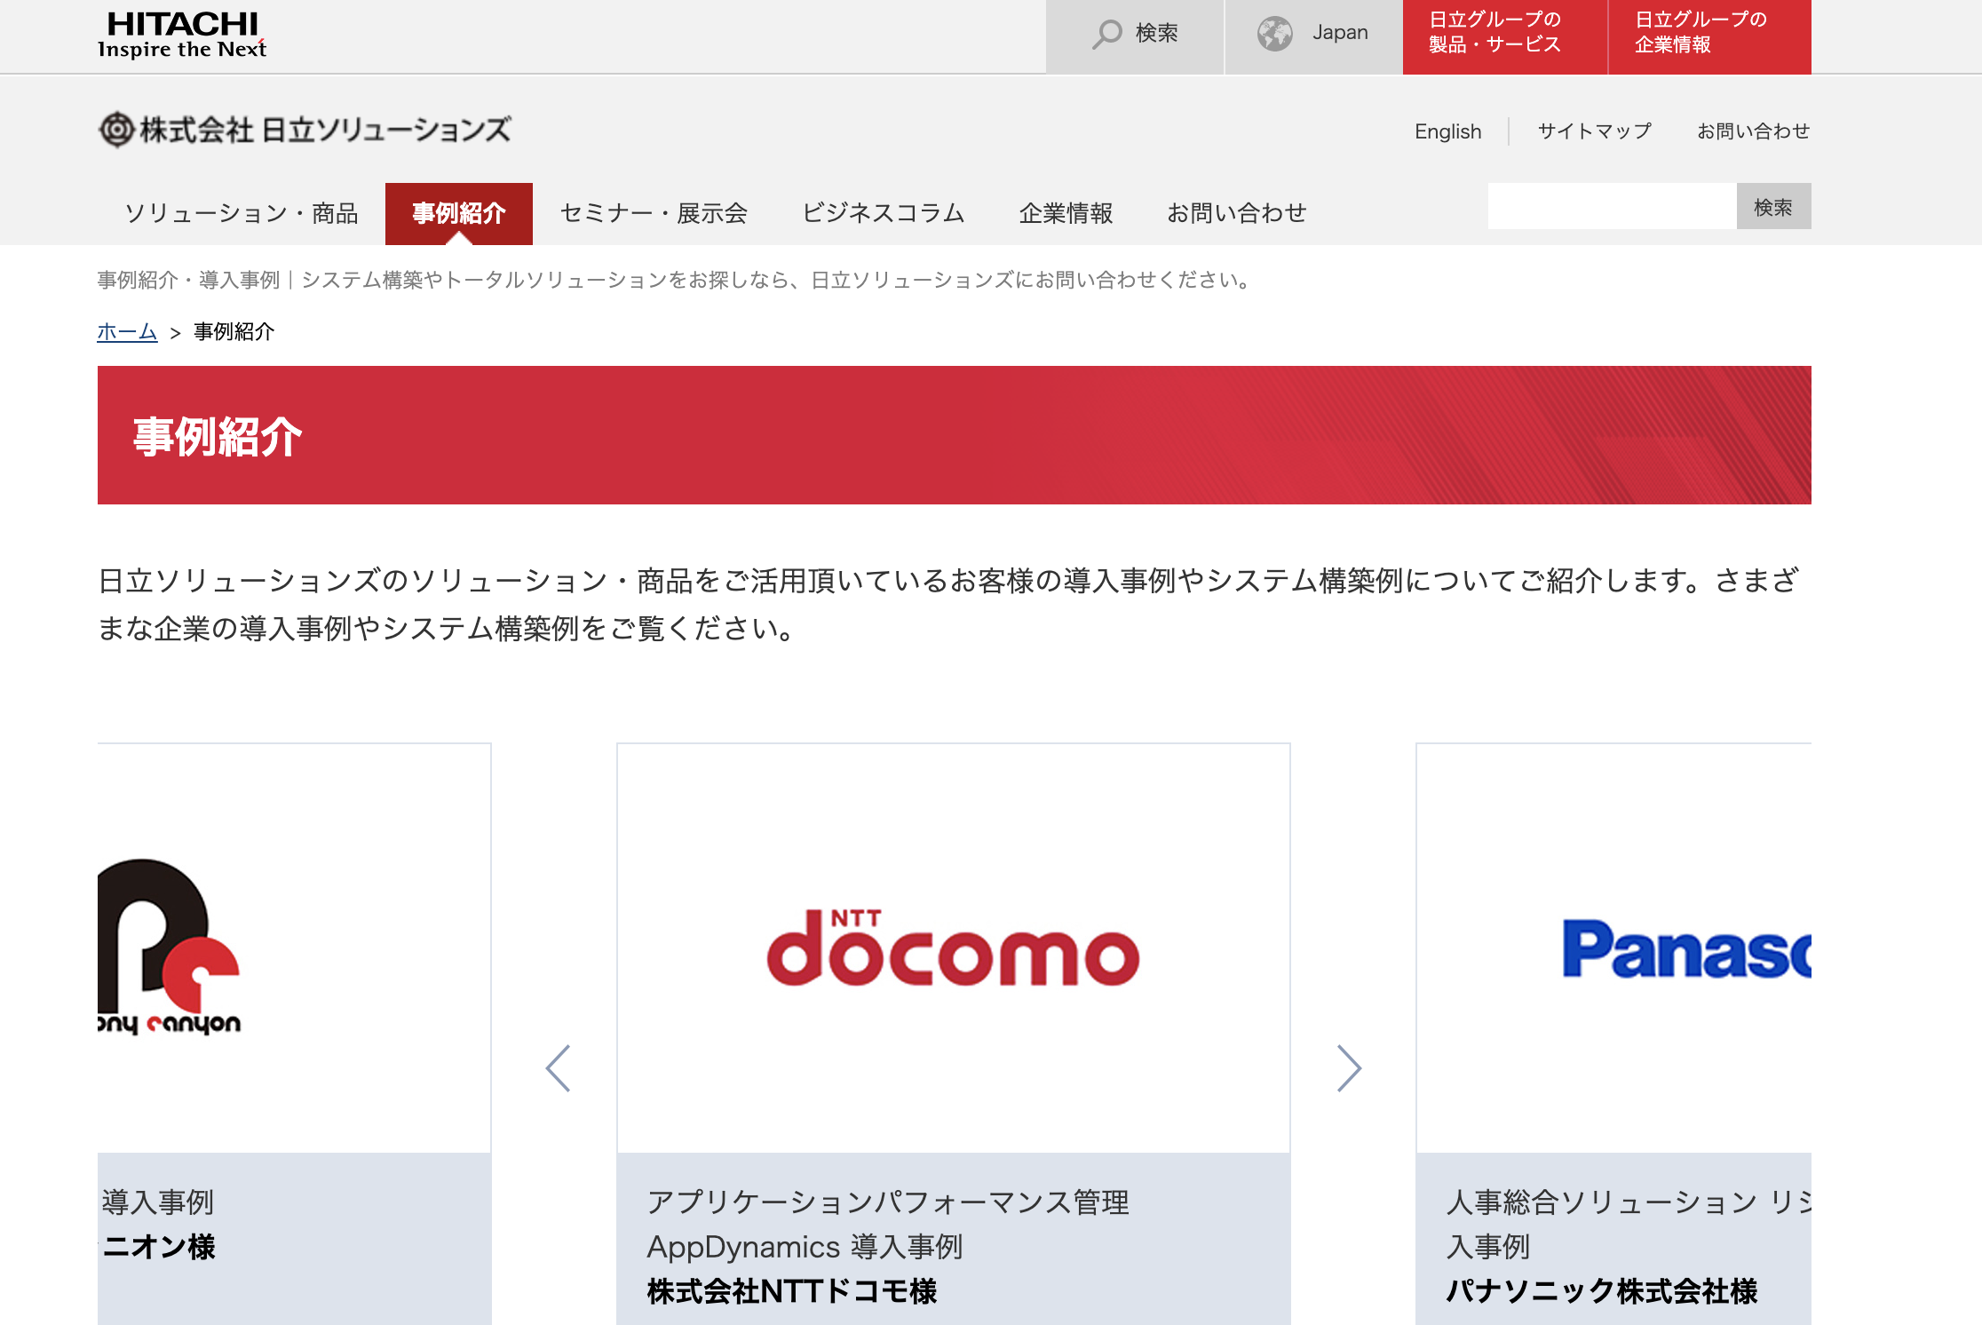The width and height of the screenshot is (1982, 1325).
Task: Open the サイトマップ link
Action: pos(1595,131)
